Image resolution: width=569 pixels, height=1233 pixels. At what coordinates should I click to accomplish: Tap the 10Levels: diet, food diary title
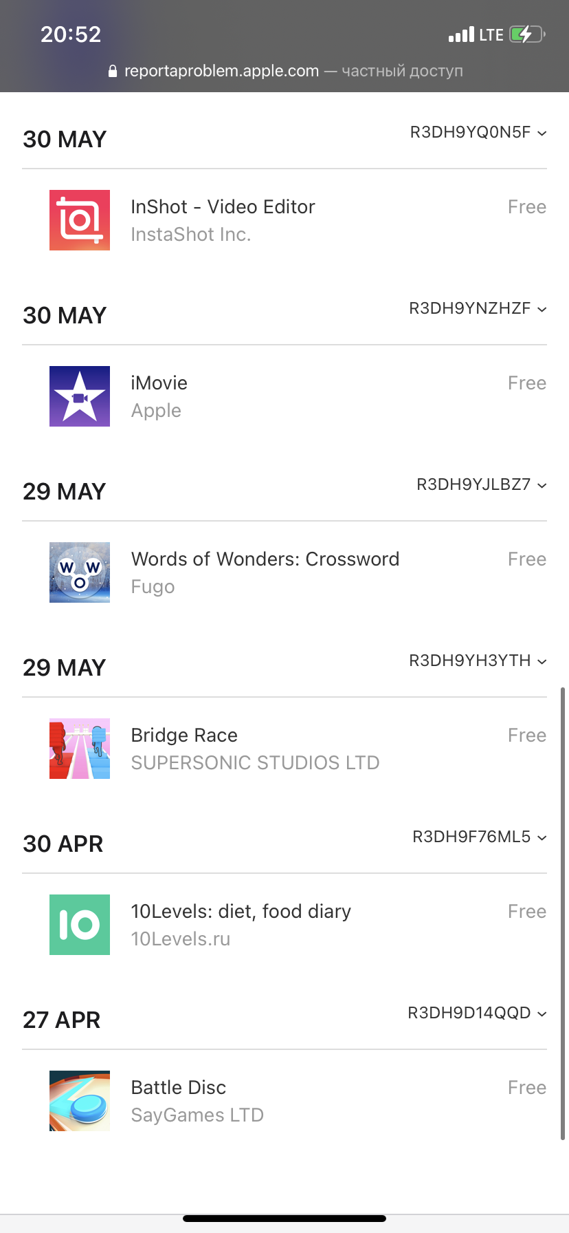pos(241,911)
